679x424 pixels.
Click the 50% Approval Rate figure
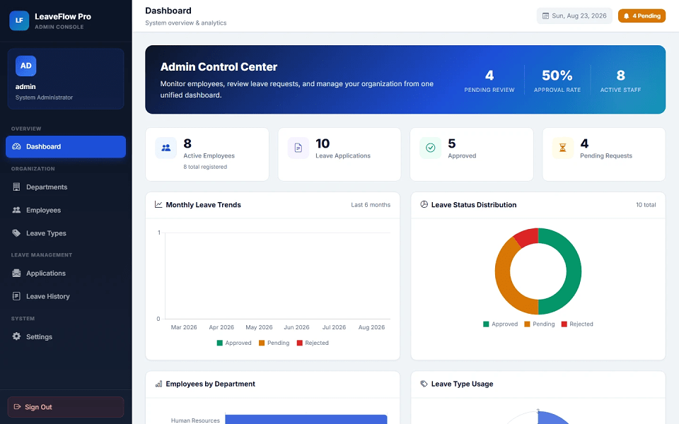pos(557,76)
